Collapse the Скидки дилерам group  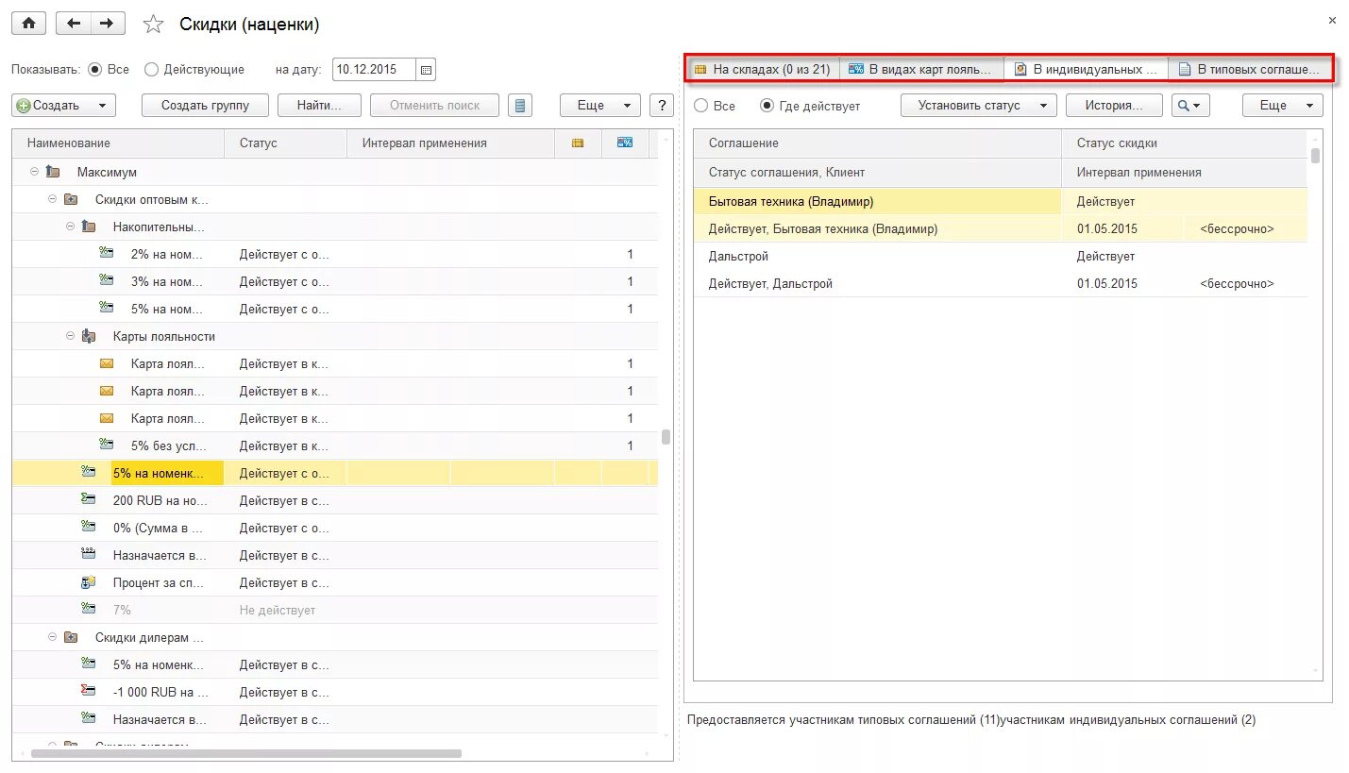coord(53,637)
